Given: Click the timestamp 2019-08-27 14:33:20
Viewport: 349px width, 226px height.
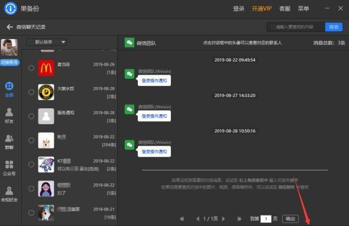Looking at the screenshot, I should pos(235,95).
